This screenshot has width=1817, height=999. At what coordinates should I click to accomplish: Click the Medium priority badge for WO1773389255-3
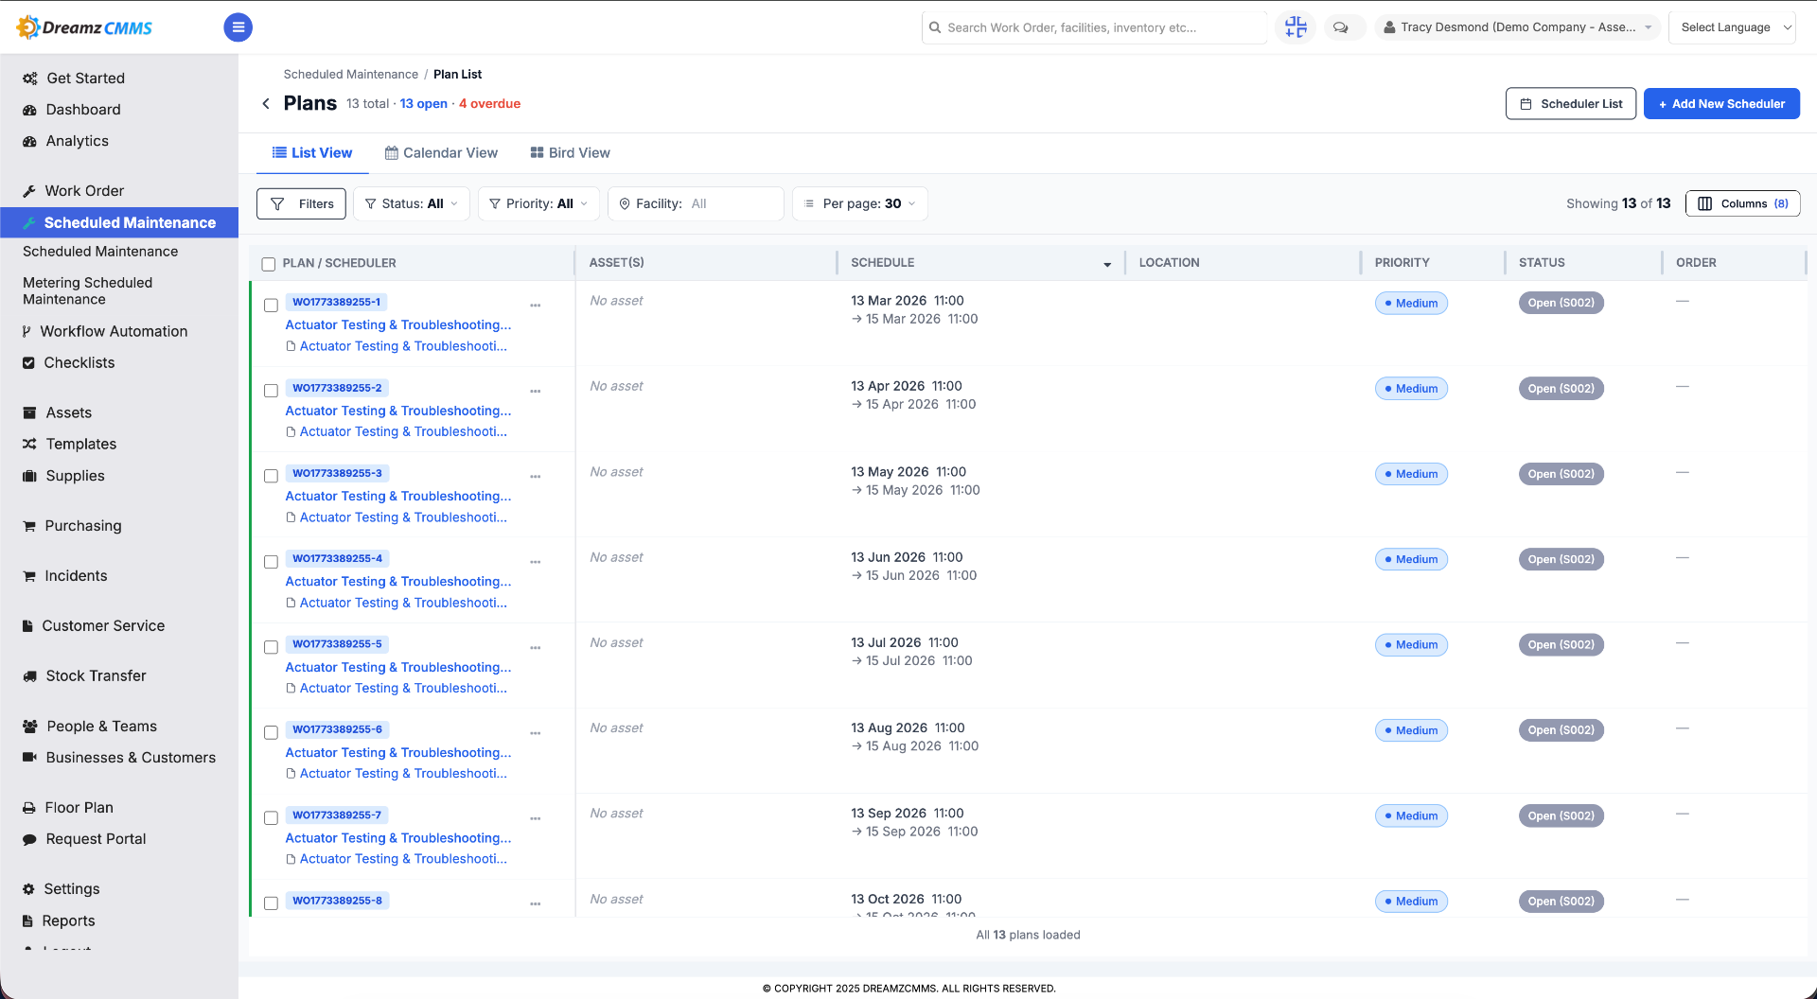click(x=1411, y=474)
